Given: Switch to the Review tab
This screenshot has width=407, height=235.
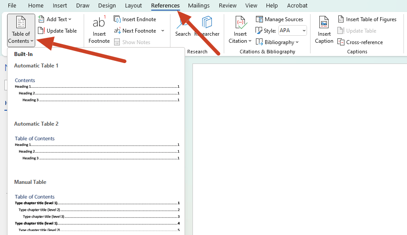Looking at the screenshot, I should click(228, 5).
